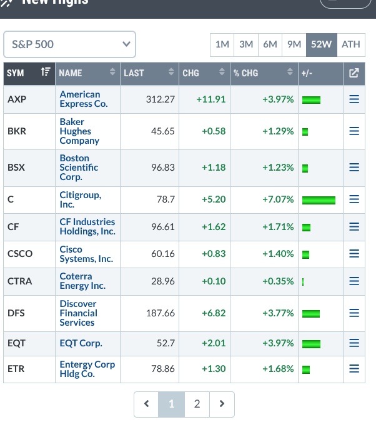Open the AXP row hamburger menu

[354, 99]
